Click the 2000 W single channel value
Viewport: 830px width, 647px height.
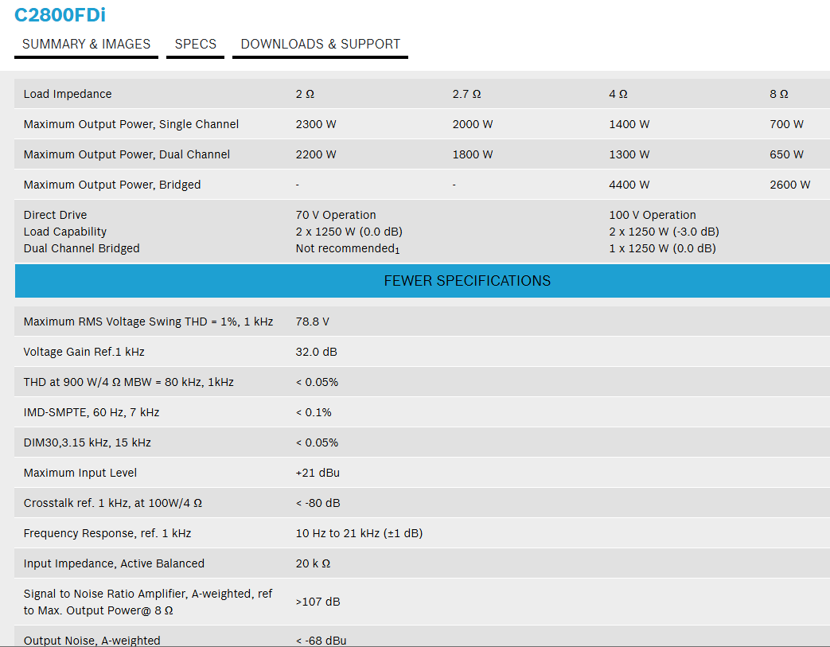click(472, 124)
